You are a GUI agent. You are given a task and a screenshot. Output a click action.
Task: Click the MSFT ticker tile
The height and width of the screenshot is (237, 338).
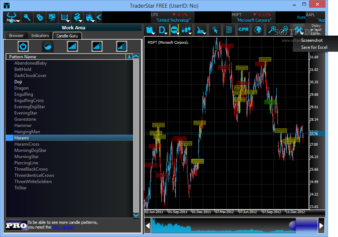pos(253,18)
